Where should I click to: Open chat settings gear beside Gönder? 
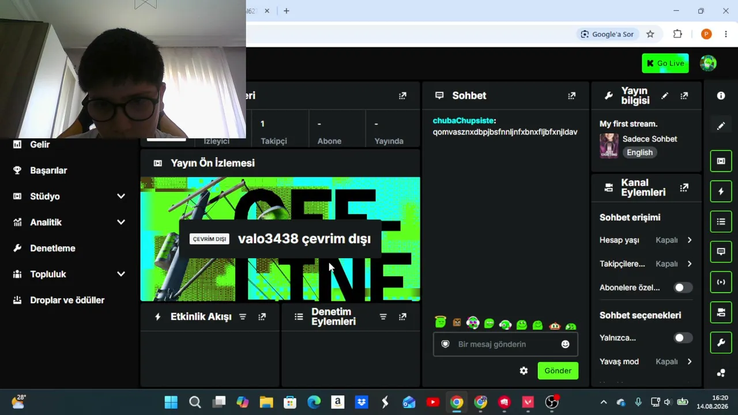pos(524,371)
